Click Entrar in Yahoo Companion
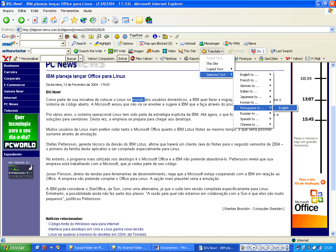The image size is (336, 252). tap(123, 59)
